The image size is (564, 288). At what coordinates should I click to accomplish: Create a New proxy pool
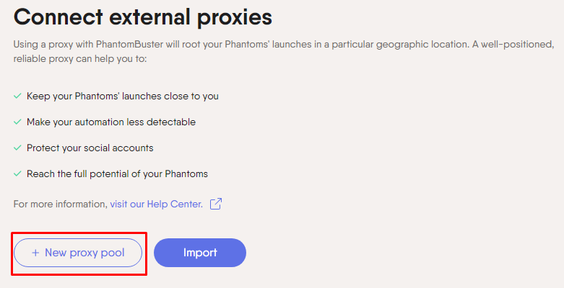[78, 253]
